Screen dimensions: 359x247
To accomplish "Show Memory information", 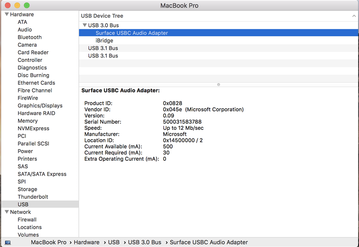I will pyautogui.click(x=28, y=121).
